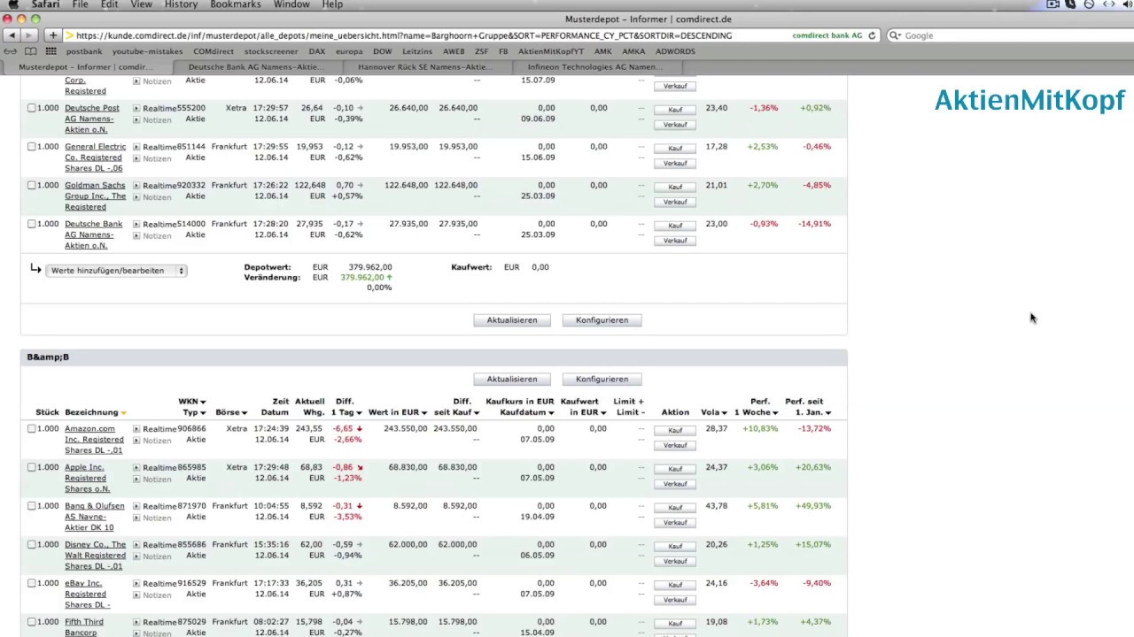Image resolution: width=1134 pixels, height=637 pixels.
Task: Open the Top Sites grid icon
Action: point(51,51)
